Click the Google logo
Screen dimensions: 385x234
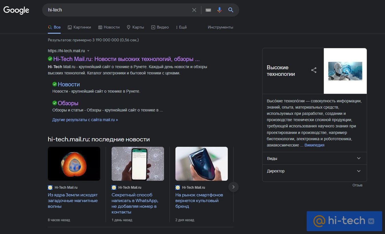pyautogui.click(x=16, y=10)
